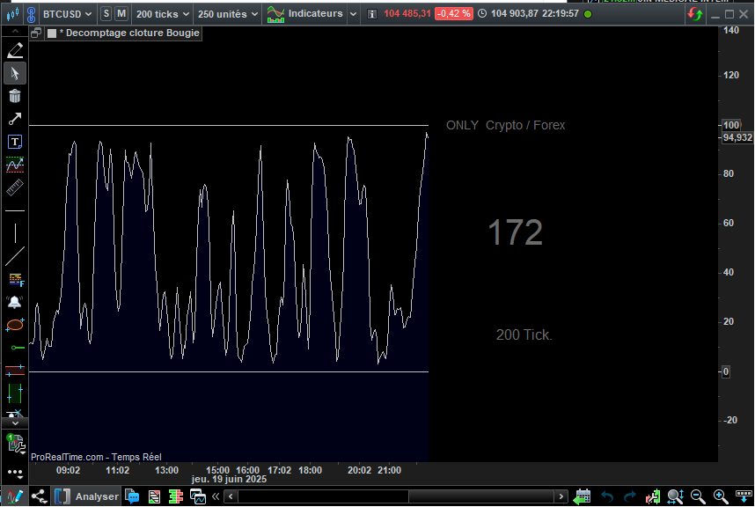
Task: Click the redo arrow icon
Action: click(629, 496)
